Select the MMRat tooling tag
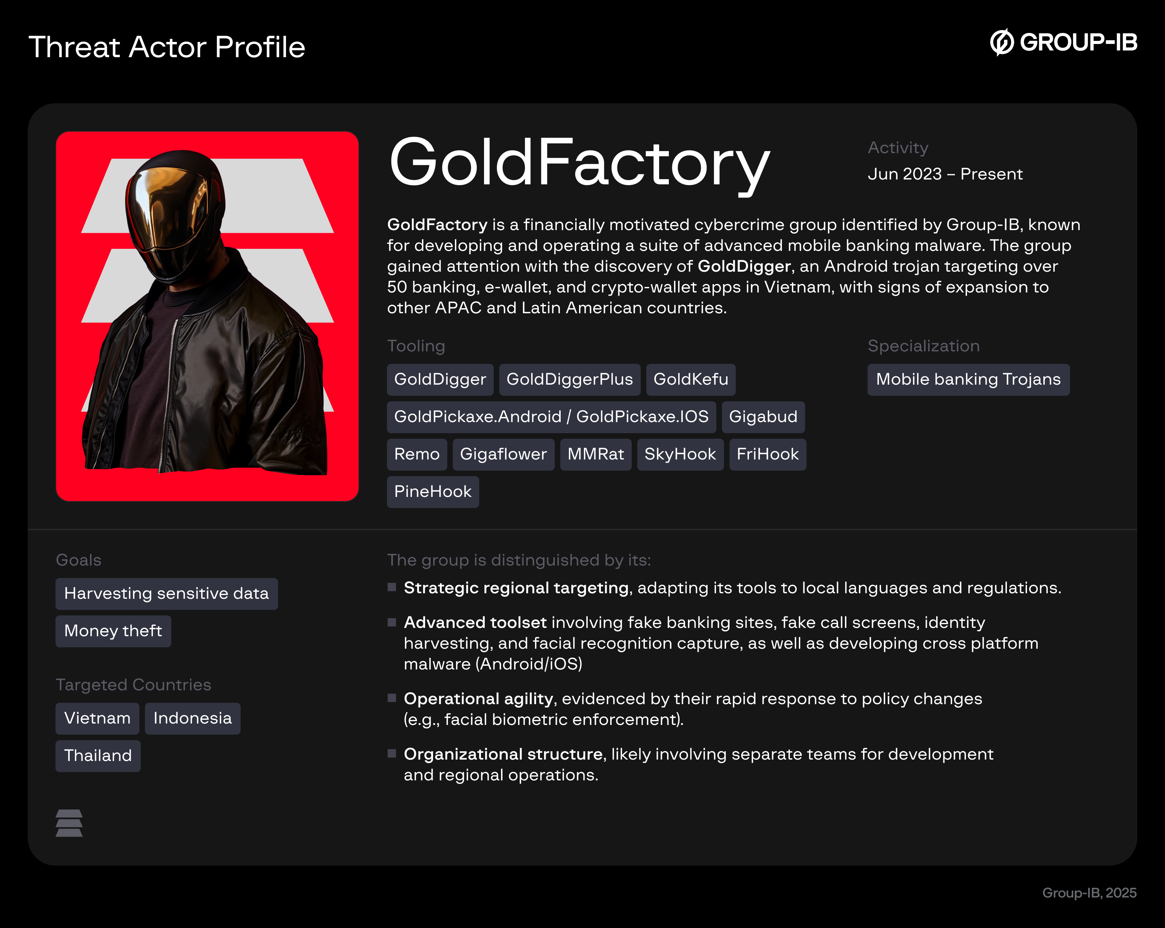1165x928 pixels. click(595, 455)
